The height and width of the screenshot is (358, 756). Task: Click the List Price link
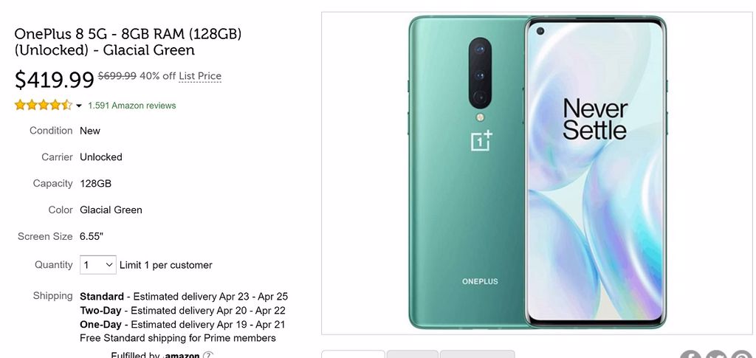(200, 76)
